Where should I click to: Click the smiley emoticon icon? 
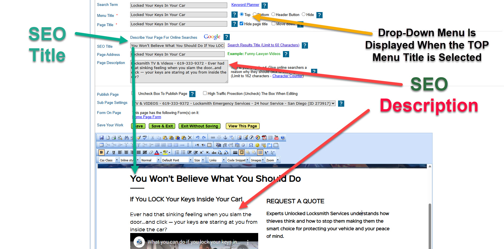point(257,145)
